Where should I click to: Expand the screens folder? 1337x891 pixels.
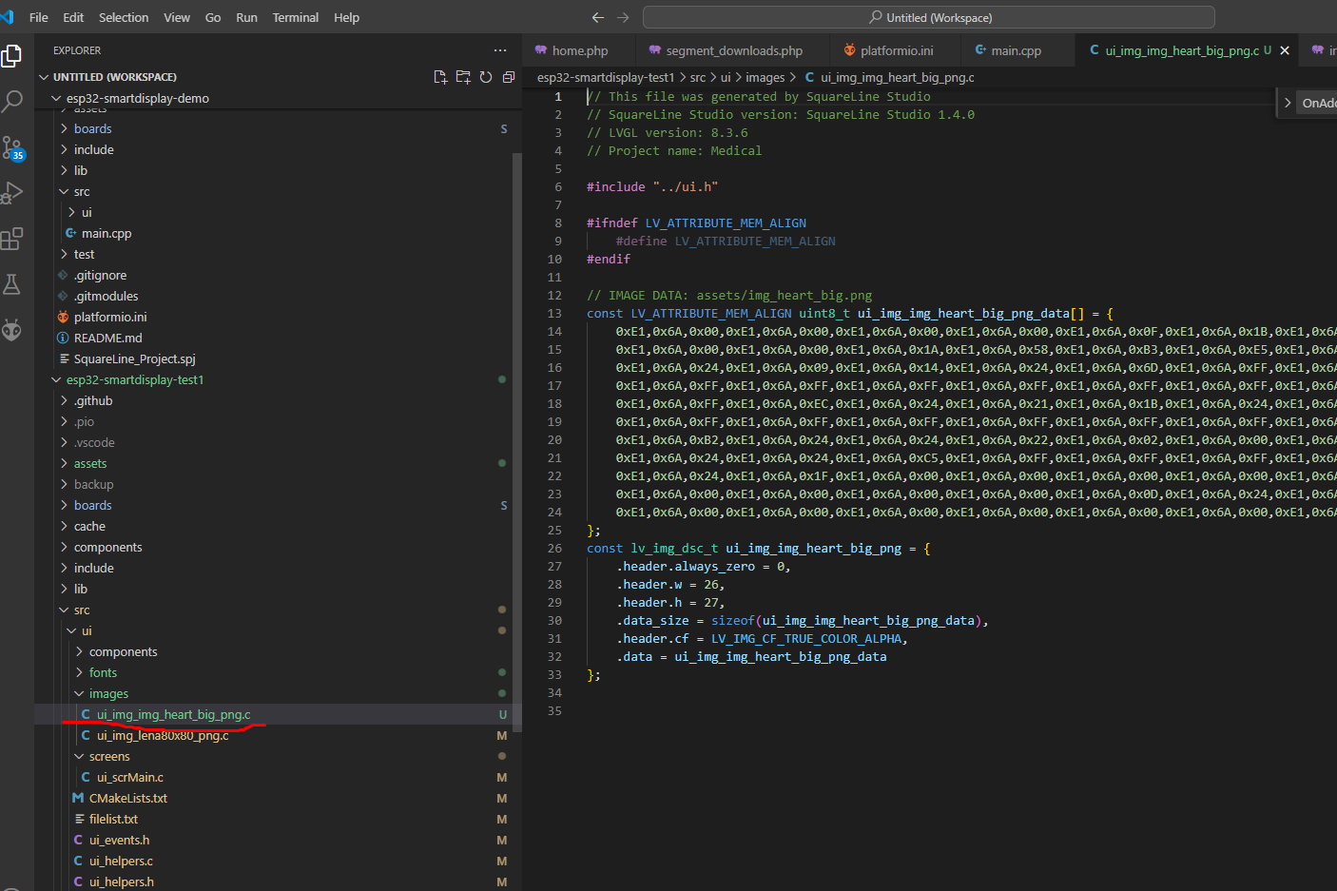[109, 756]
